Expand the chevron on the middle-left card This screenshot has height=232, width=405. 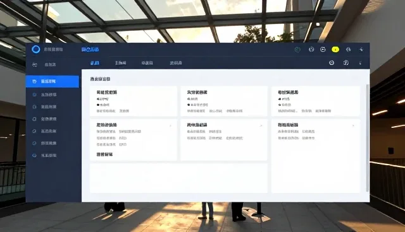click(170, 126)
